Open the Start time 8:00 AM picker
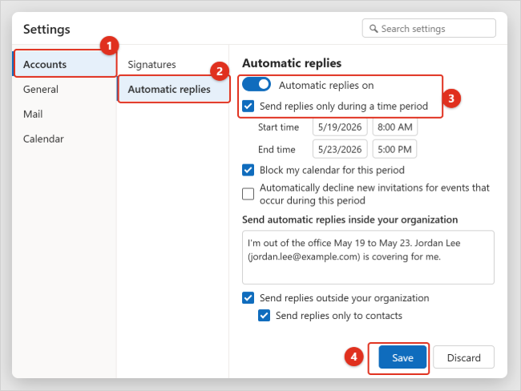Screen dimensions: 521x391 click(x=394, y=127)
